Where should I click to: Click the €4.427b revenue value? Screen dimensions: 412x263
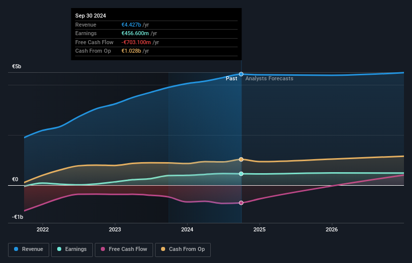click(x=131, y=25)
